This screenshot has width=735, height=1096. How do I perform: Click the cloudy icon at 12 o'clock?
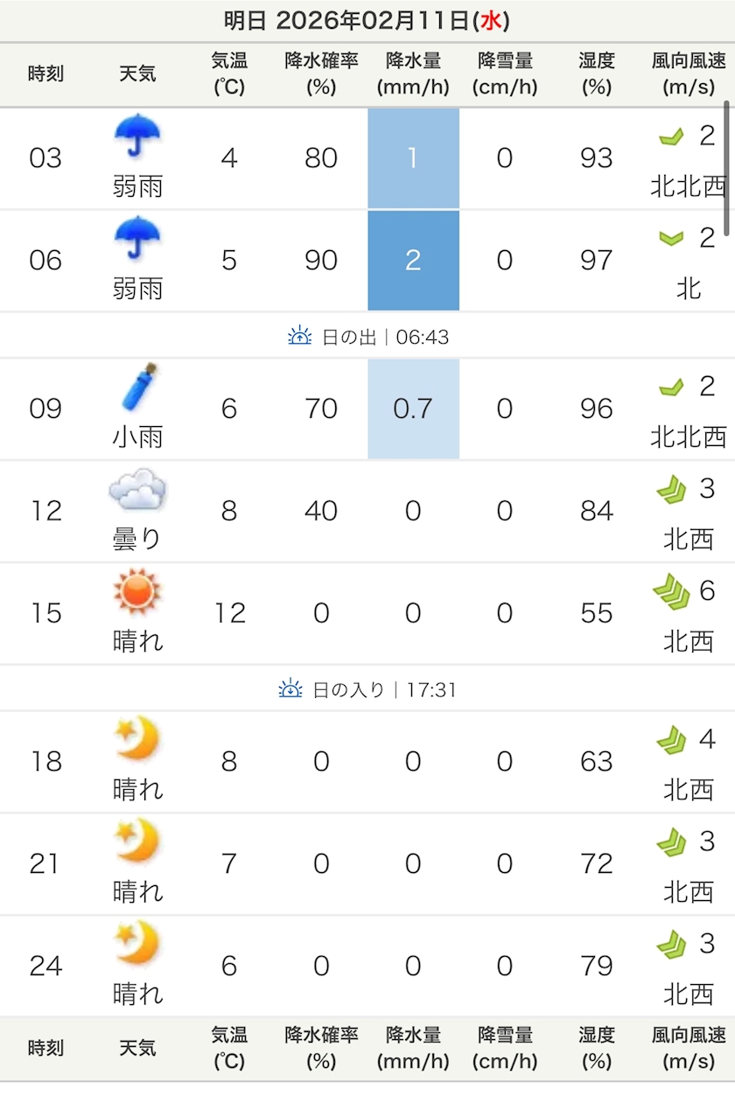pos(137,491)
